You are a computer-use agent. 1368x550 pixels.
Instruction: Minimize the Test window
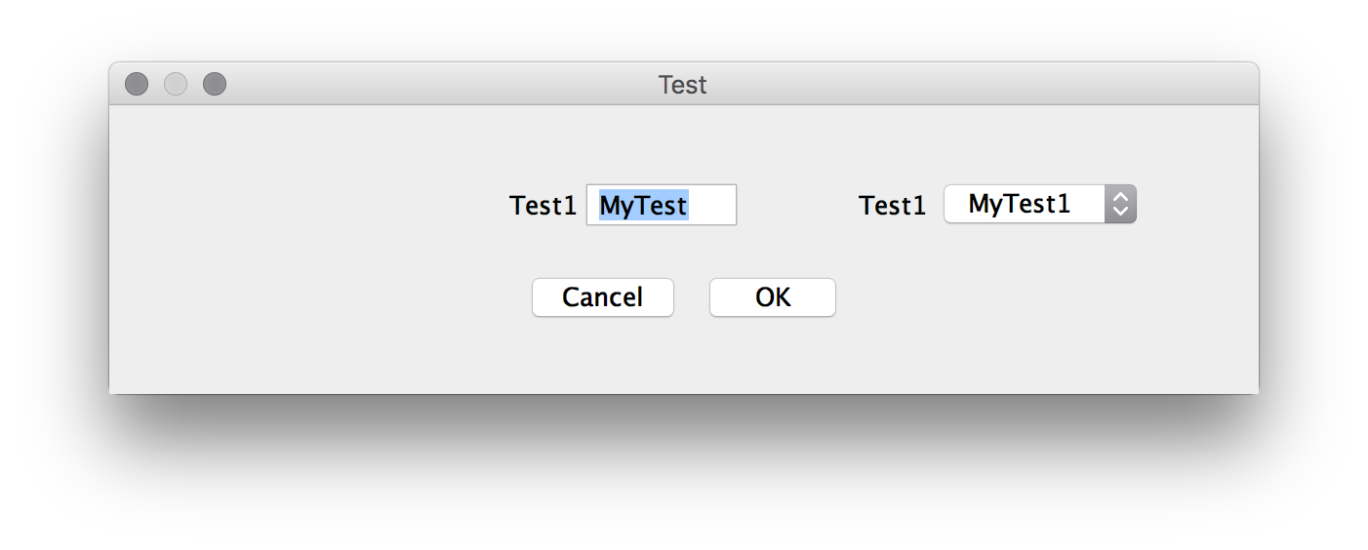pos(176,85)
